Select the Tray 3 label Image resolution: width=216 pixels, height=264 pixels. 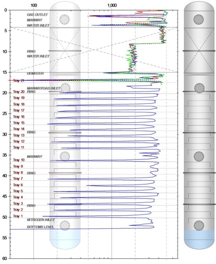18,203
